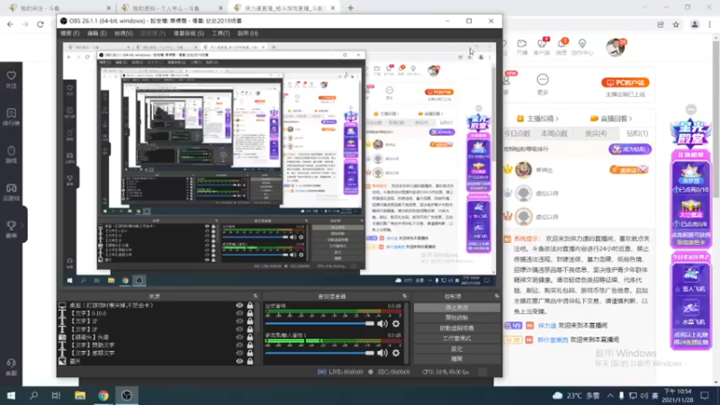The width and height of the screenshot is (720, 405).
Task: Select the camera source icon for 【摄像头】
Action: [62, 337]
